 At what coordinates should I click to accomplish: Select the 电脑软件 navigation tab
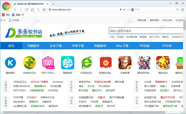[x=33, y=46]
